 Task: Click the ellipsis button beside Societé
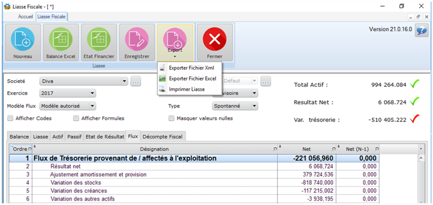(136, 82)
